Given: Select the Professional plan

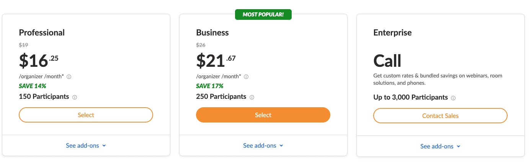Looking at the screenshot, I should pyautogui.click(x=86, y=115).
